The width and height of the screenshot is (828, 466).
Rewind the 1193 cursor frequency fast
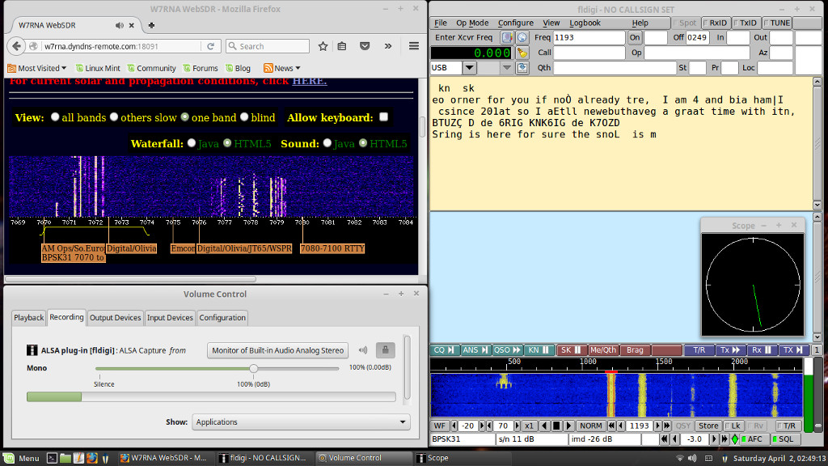coord(611,426)
